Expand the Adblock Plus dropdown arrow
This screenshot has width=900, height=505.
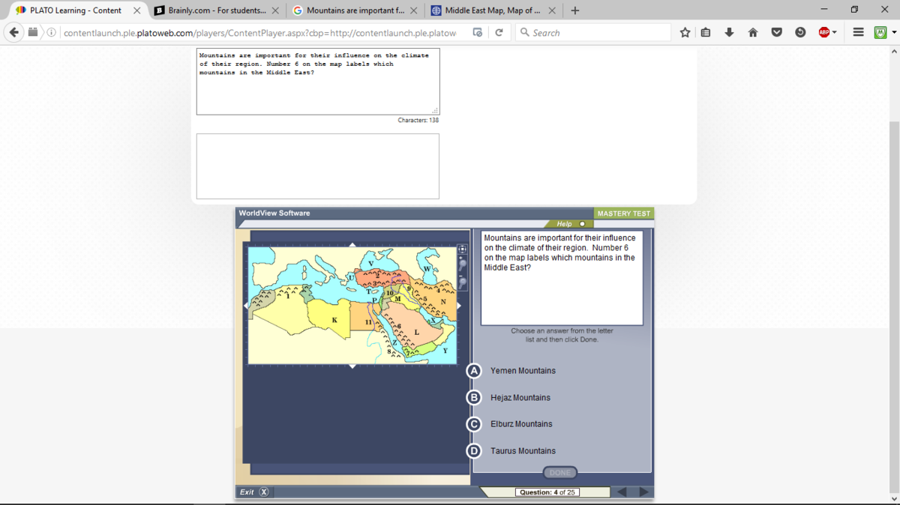(835, 32)
